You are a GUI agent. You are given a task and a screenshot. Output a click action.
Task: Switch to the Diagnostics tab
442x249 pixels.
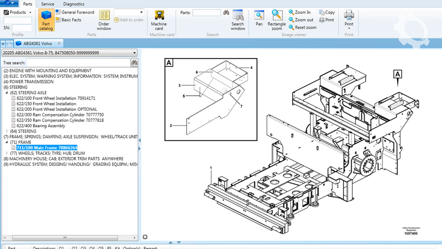click(x=74, y=4)
